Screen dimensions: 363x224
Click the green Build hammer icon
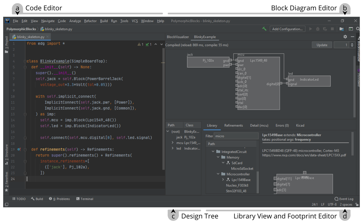point(264,29)
